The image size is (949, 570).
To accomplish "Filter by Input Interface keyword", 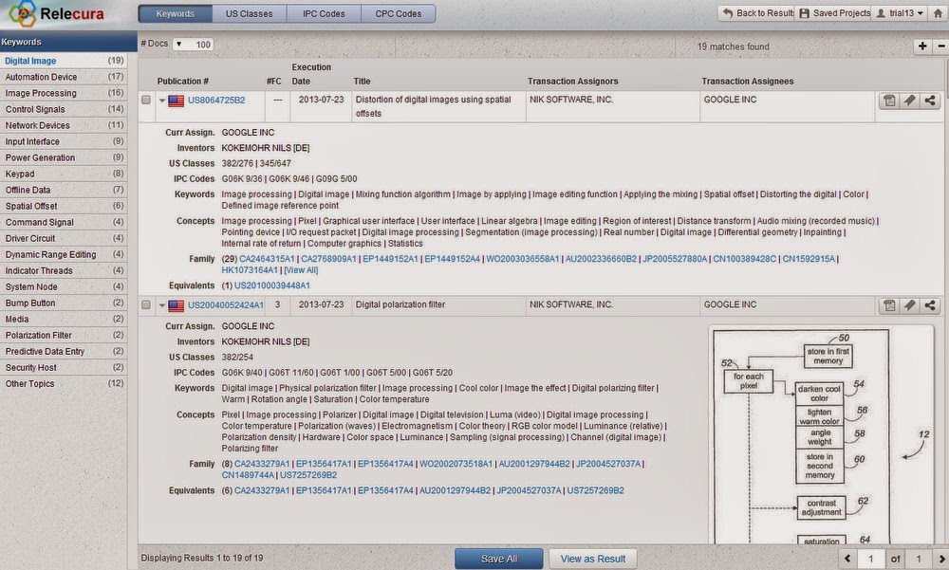I will (64, 141).
